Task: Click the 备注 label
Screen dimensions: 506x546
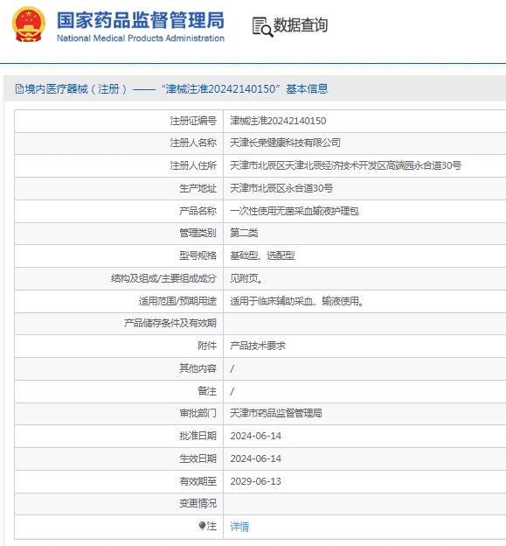Action: (207, 391)
